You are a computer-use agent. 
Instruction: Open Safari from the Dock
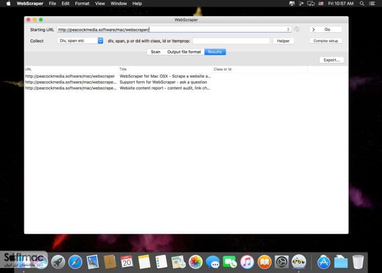coord(75,262)
